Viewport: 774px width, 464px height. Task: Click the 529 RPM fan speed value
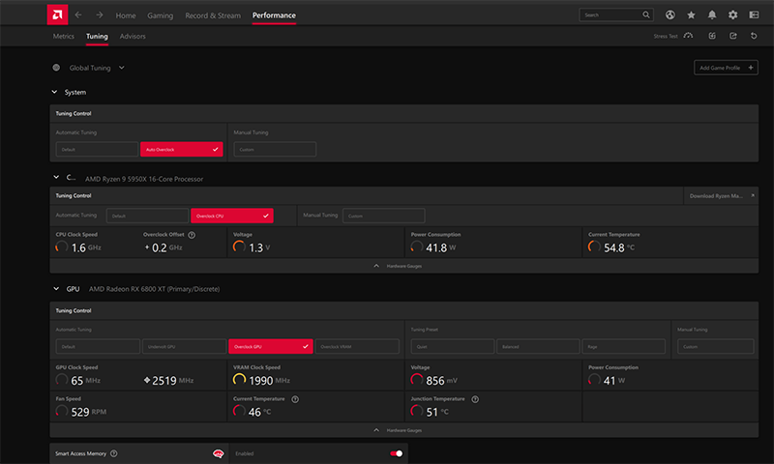coord(88,412)
